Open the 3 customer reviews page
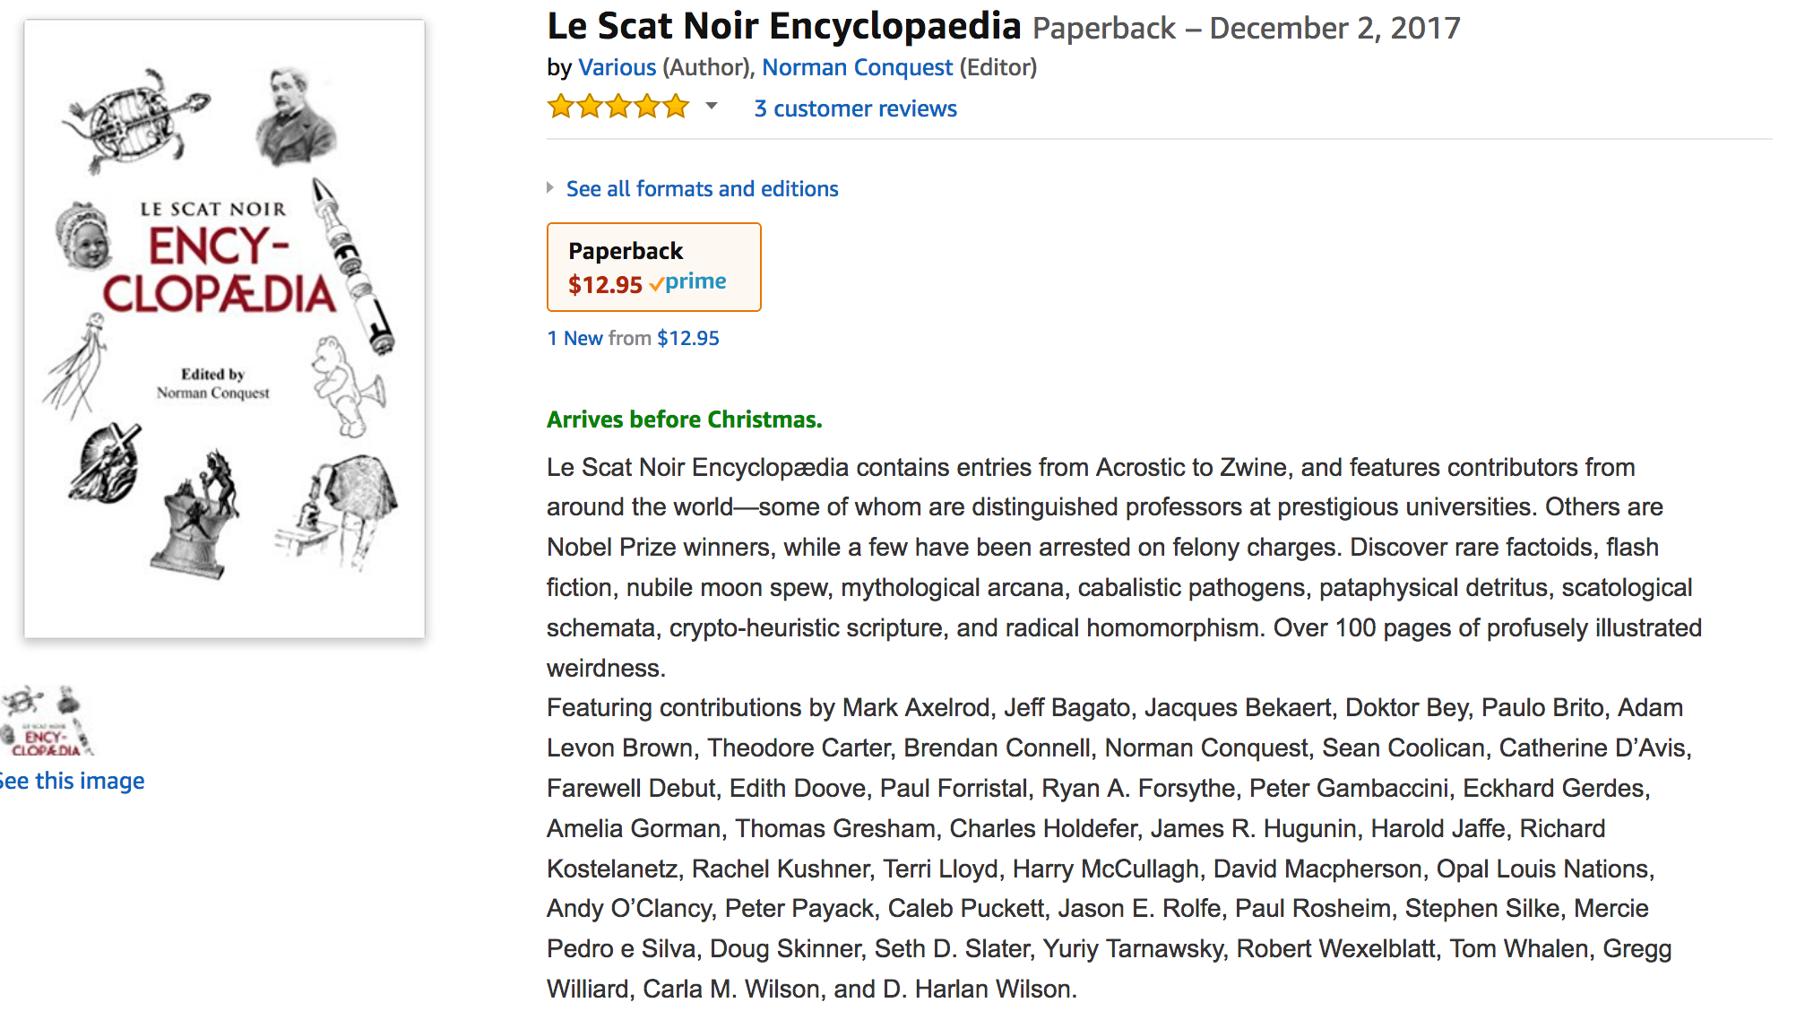This screenshot has width=1805, height=1020. 855,108
